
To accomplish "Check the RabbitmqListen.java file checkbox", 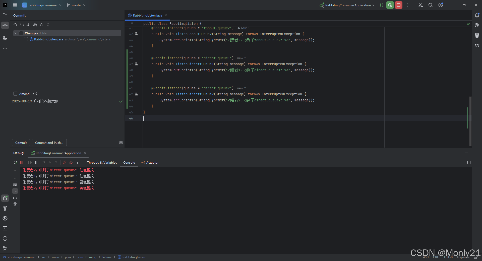I will click(x=26, y=39).
